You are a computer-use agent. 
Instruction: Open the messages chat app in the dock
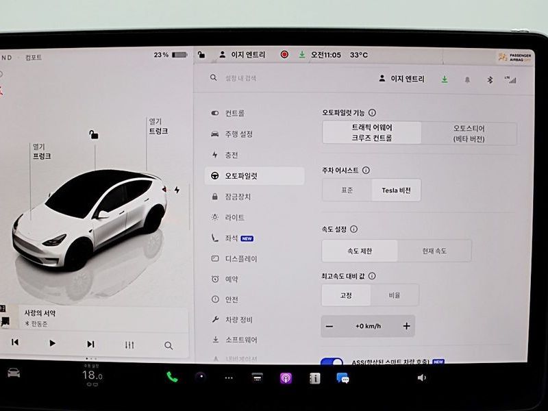[342, 378]
